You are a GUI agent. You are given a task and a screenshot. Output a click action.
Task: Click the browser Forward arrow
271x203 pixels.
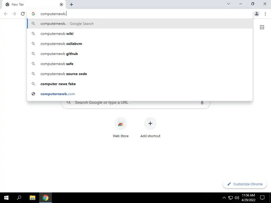click(14, 14)
